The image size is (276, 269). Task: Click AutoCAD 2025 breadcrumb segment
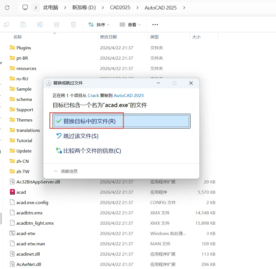pyautogui.click(x=161, y=8)
